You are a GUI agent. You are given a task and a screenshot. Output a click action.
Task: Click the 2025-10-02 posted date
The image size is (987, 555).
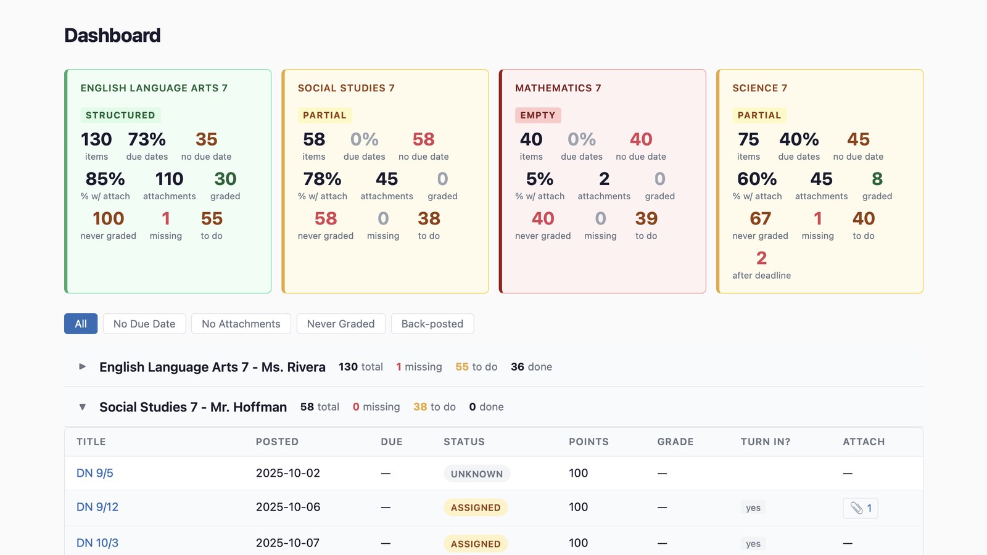pos(288,473)
